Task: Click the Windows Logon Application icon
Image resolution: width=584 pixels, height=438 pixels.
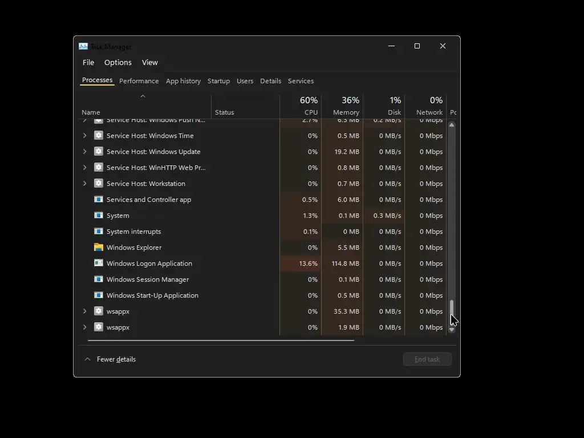Action: (98, 263)
